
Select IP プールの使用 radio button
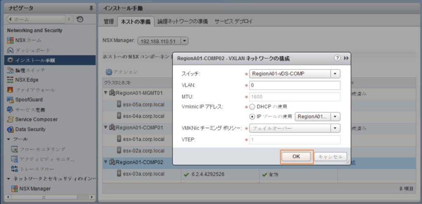[252, 117]
